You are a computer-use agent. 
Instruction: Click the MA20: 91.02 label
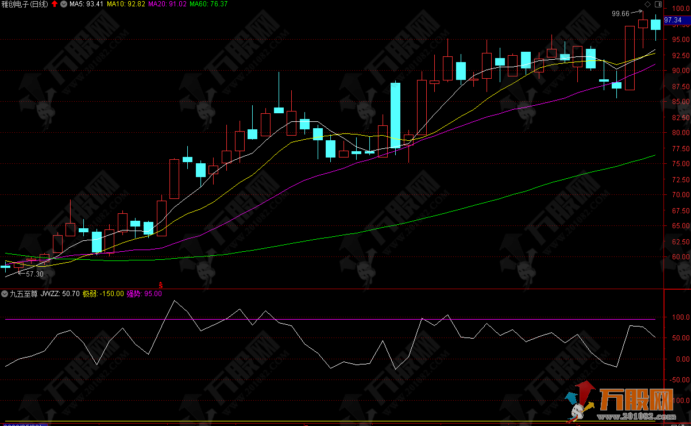click(167, 4)
